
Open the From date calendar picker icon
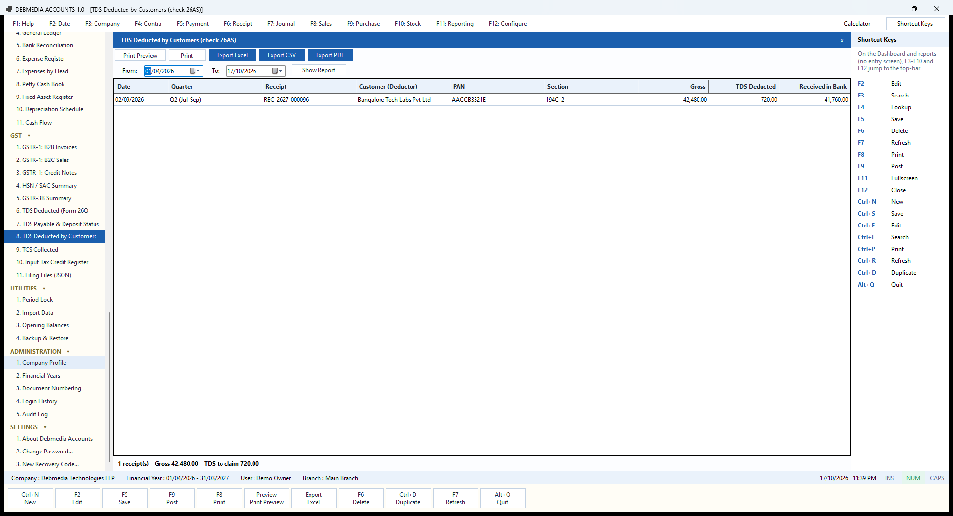(x=192, y=71)
